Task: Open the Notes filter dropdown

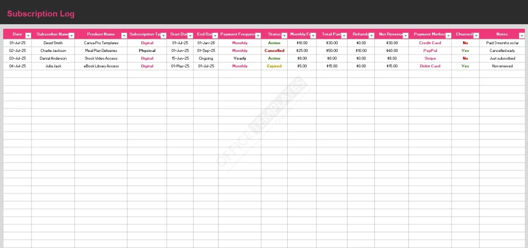Action: click(x=522, y=36)
